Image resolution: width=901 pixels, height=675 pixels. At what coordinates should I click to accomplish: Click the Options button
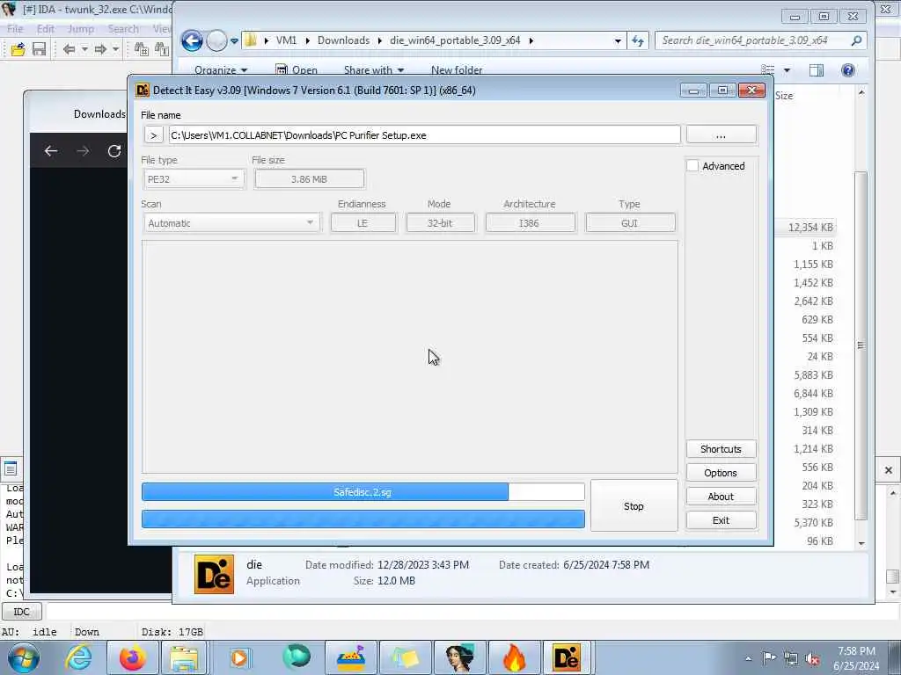pyautogui.click(x=722, y=473)
